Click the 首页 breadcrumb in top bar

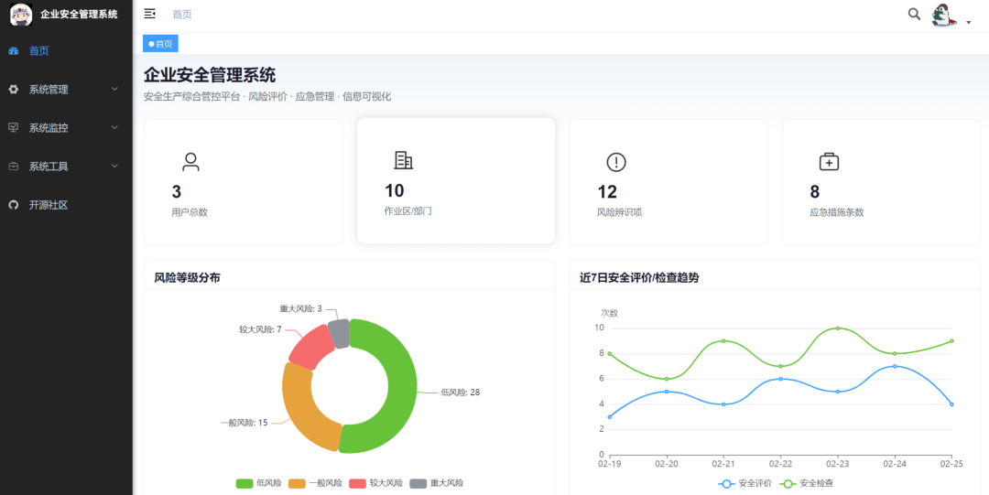pyautogui.click(x=182, y=14)
